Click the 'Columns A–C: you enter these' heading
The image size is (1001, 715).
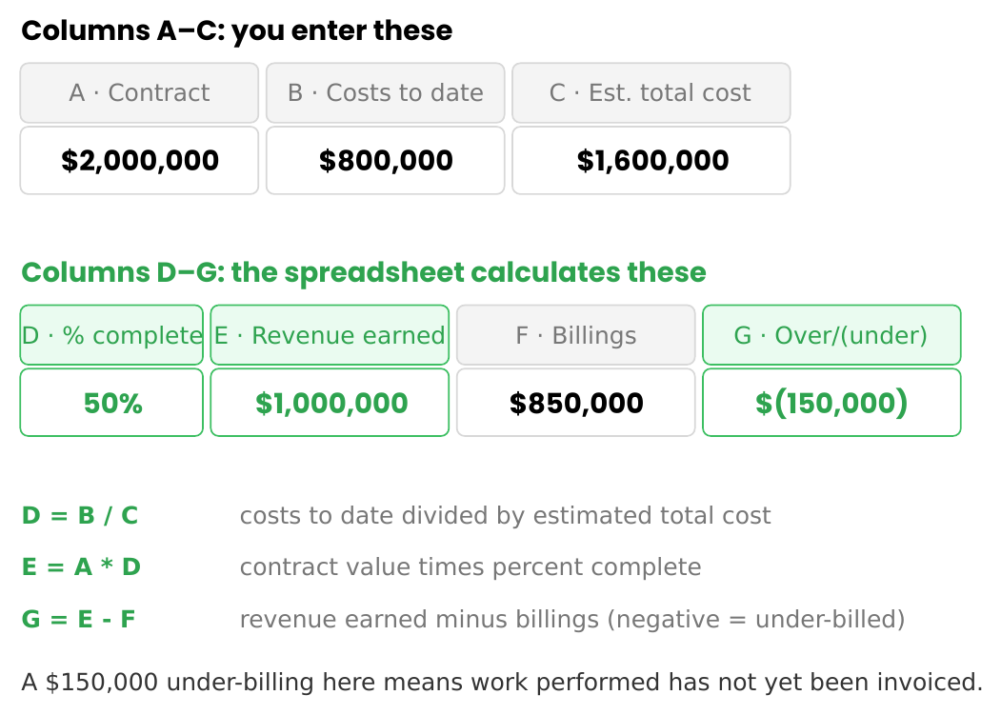coord(237,30)
